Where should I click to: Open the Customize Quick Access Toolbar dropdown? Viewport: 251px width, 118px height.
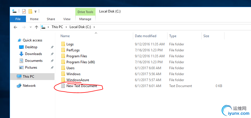click(x=36, y=12)
